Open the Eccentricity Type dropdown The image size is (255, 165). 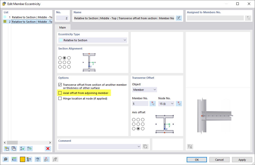[x=93, y=40]
